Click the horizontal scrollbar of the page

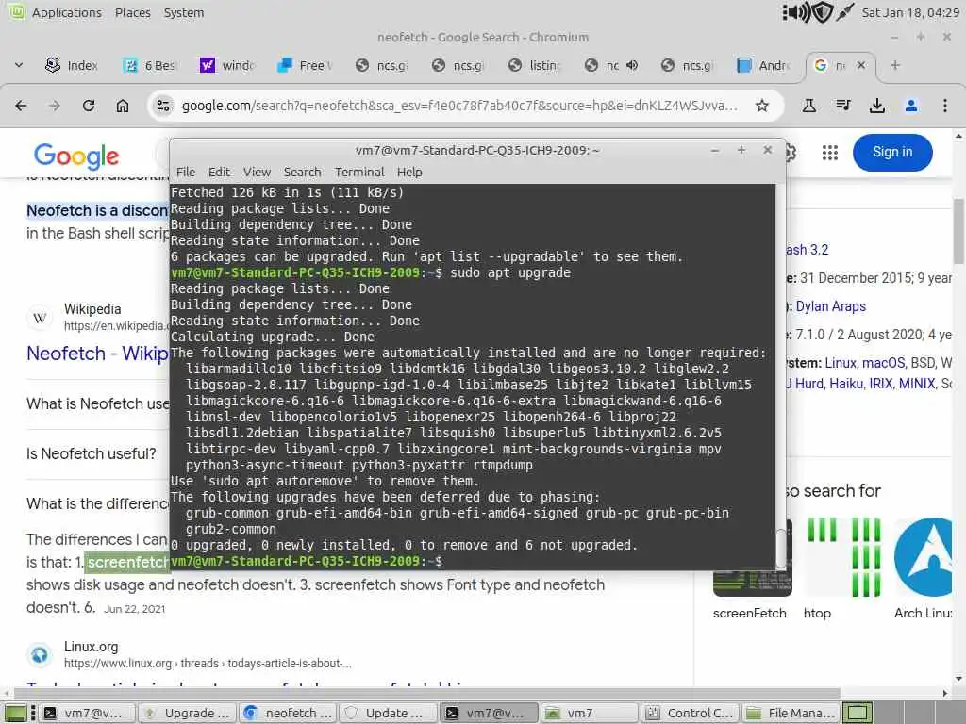tap(425, 693)
